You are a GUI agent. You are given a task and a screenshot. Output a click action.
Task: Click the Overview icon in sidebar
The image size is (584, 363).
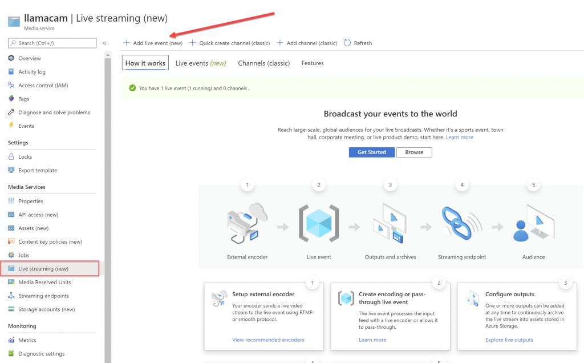11,58
